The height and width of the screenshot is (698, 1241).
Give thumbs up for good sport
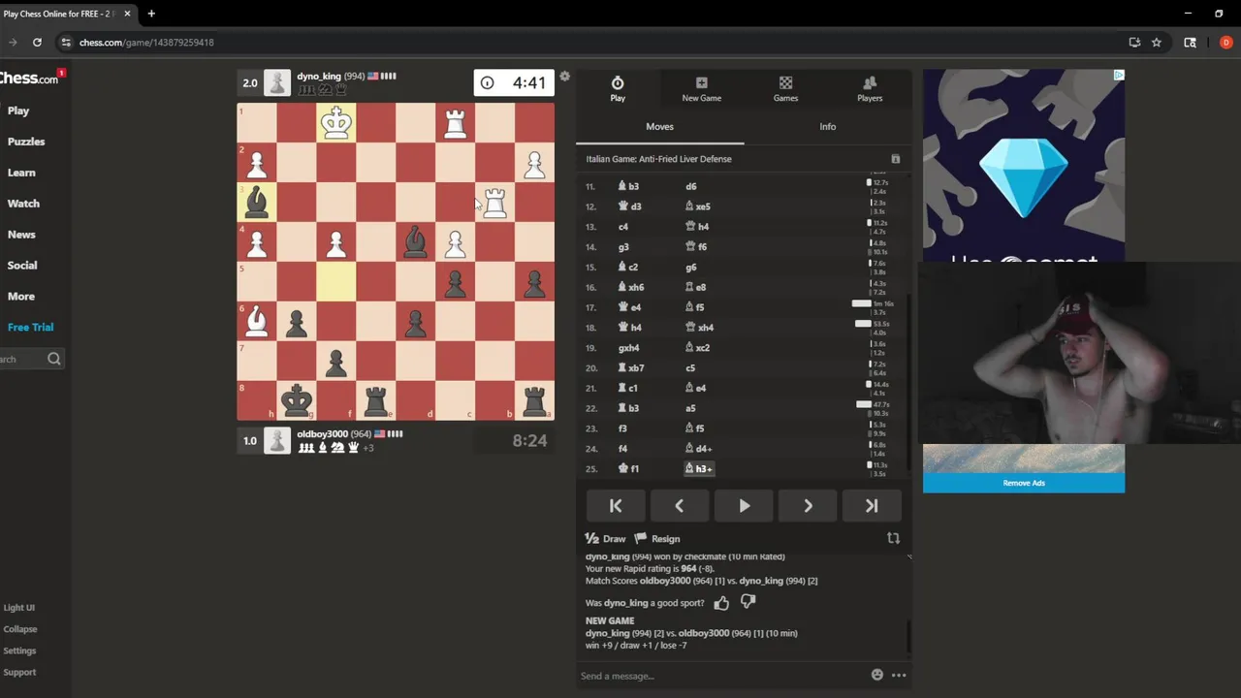tap(721, 603)
